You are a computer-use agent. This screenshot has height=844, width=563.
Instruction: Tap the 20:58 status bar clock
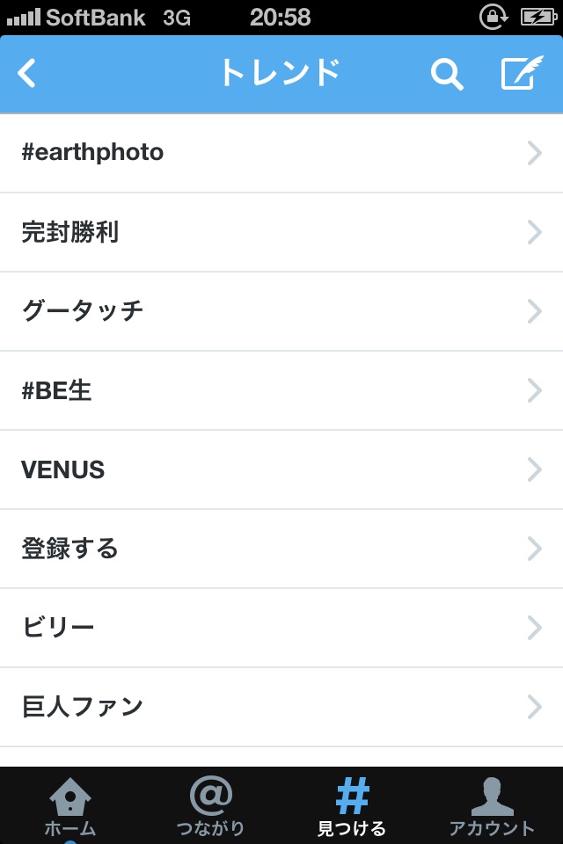coord(280,17)
